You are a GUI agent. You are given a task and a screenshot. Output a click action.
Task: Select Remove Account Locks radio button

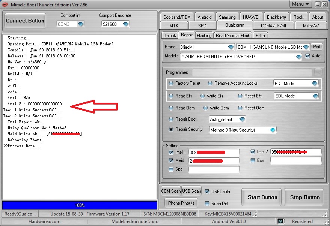tap(210, 83)
